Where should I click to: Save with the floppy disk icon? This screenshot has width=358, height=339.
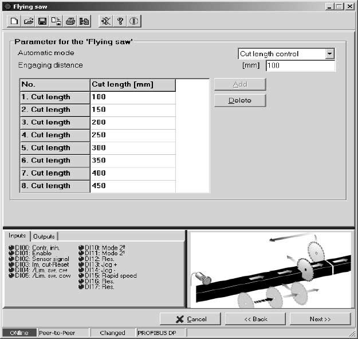(42, 21)
